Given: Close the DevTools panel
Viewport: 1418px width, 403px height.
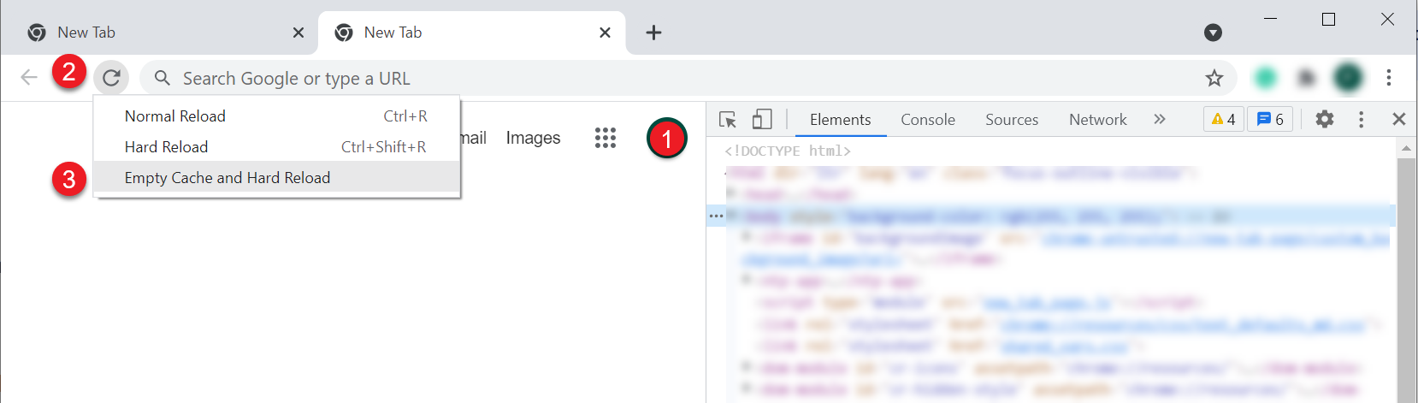Looking at the screenshot, I should tap(1398, 120).
